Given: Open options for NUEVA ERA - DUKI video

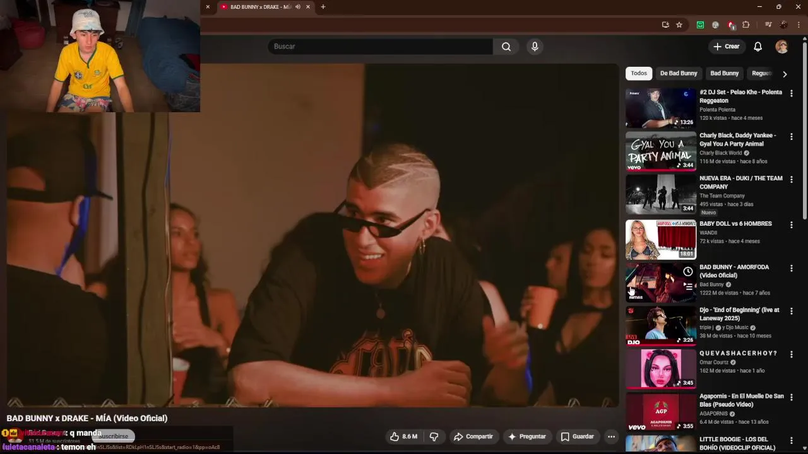Looking at the screenshot, I should 791,179.
